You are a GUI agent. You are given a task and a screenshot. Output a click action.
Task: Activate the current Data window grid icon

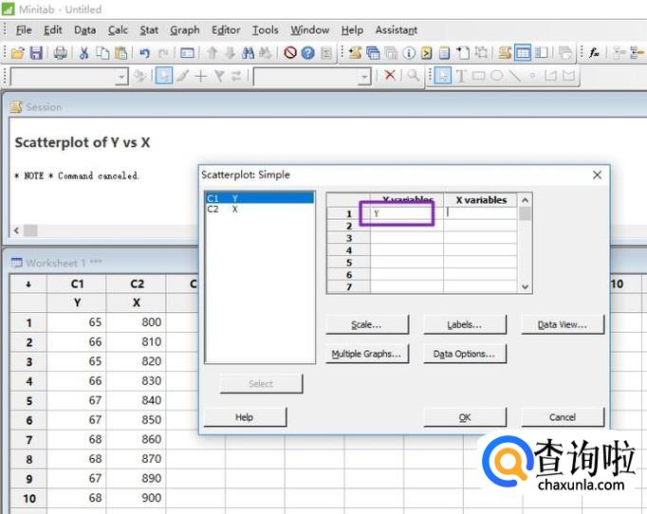click(x=523, y=53)
